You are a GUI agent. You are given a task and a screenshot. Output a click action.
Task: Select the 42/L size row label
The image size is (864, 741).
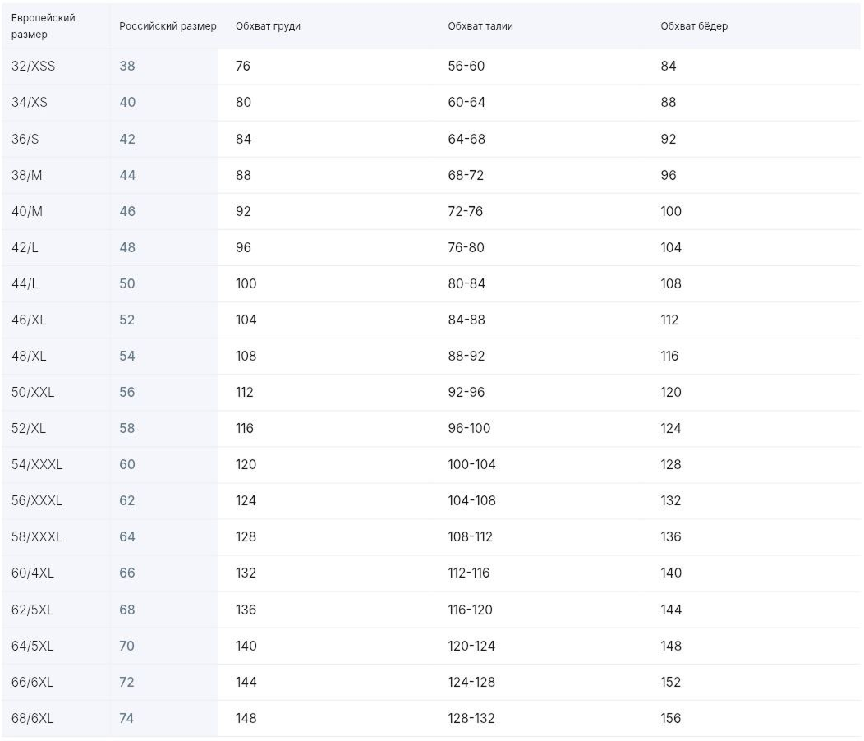(x=25, y=247)
